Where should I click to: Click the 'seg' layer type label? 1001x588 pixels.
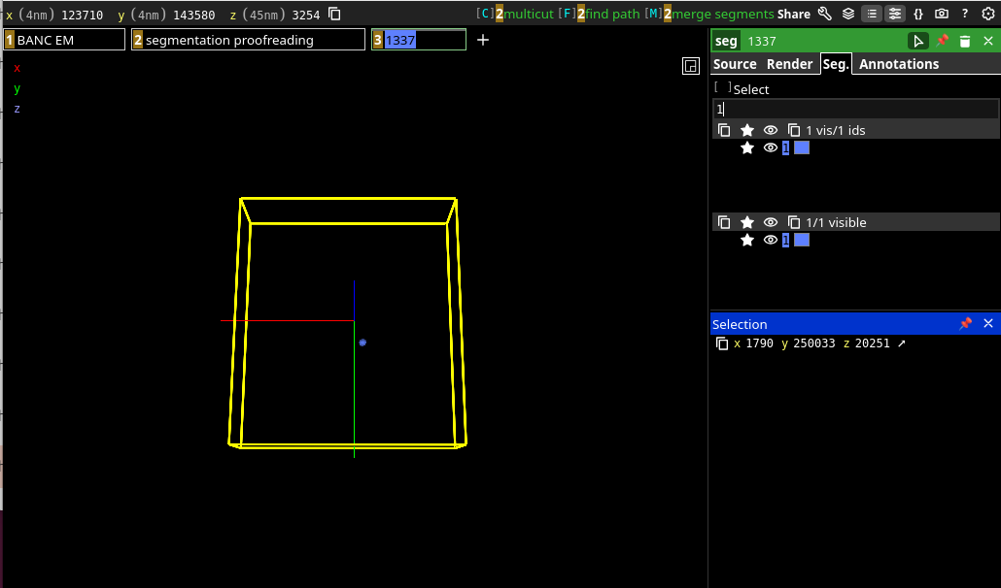[726, 41]
